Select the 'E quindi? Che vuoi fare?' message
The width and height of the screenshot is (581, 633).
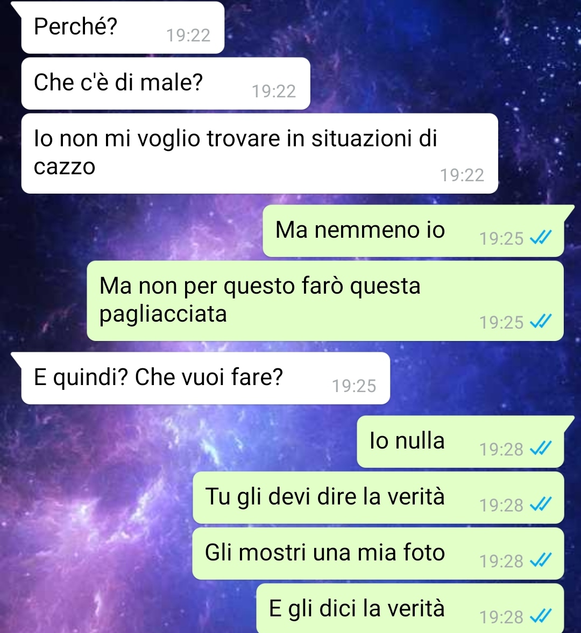[206, 378]
